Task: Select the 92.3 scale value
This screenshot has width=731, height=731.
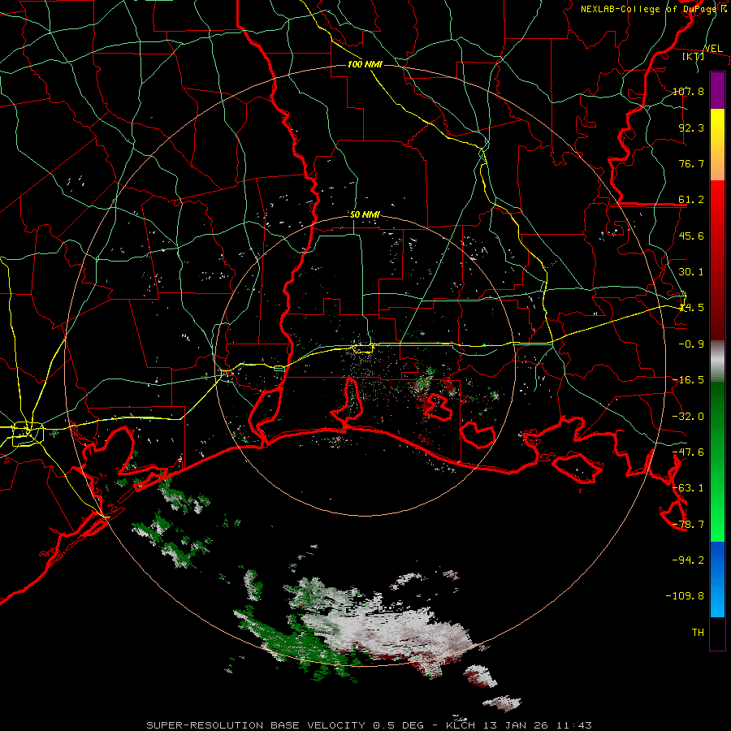Action: click(691, 128)
